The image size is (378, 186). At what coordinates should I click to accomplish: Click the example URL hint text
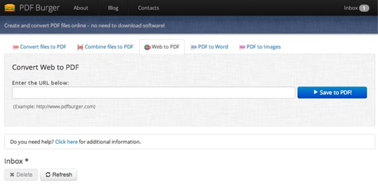[x=54, y=107]
